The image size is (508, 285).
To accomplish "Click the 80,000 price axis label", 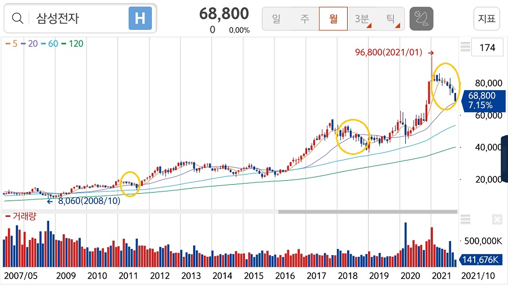I will point(489,83).
